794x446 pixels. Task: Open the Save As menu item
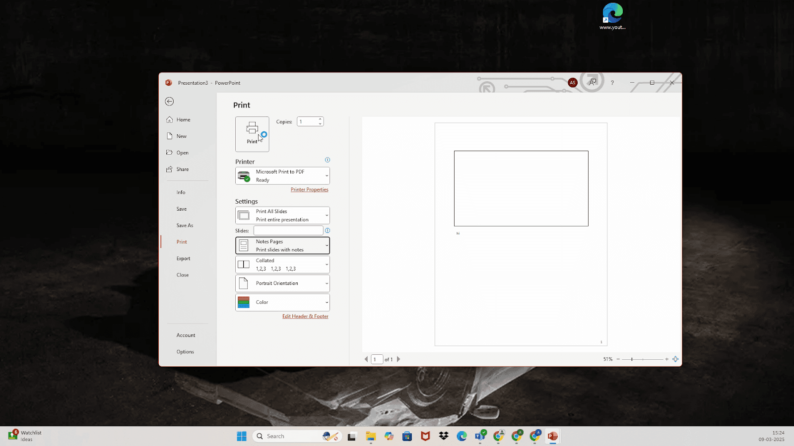(185, 225)
